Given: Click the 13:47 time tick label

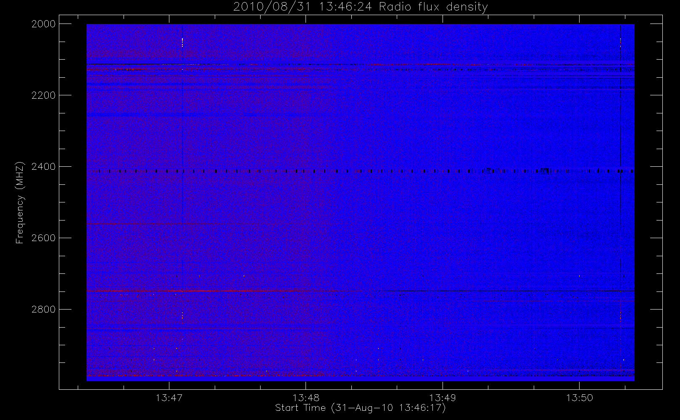Looking at the screenshot, I should pyautogui.click(x=169, y=398).
